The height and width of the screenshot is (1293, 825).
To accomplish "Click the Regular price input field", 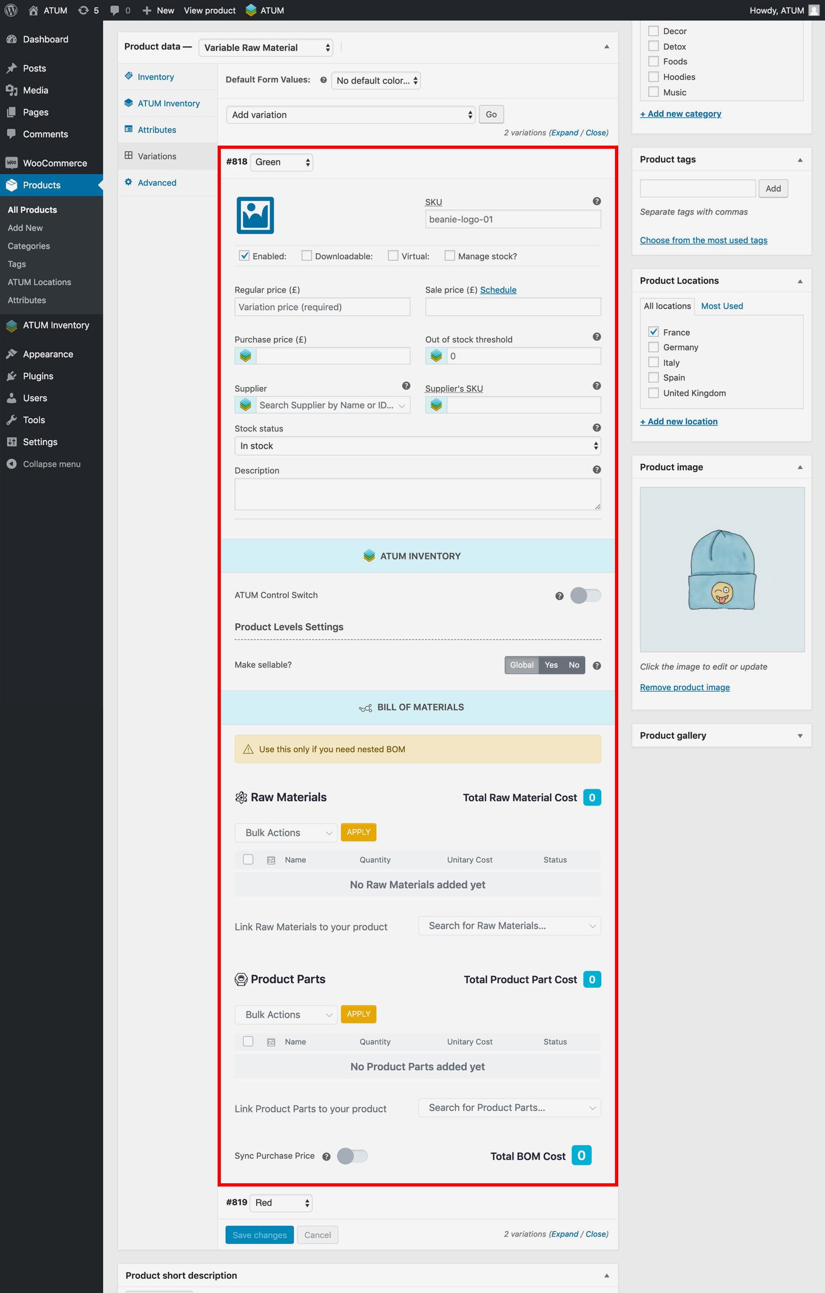I will [322, 307].
